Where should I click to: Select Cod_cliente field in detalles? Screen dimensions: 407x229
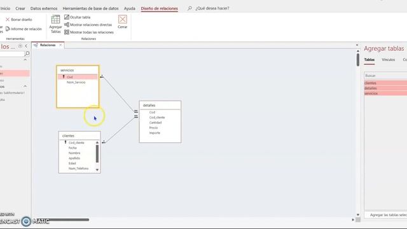[157, 117]
